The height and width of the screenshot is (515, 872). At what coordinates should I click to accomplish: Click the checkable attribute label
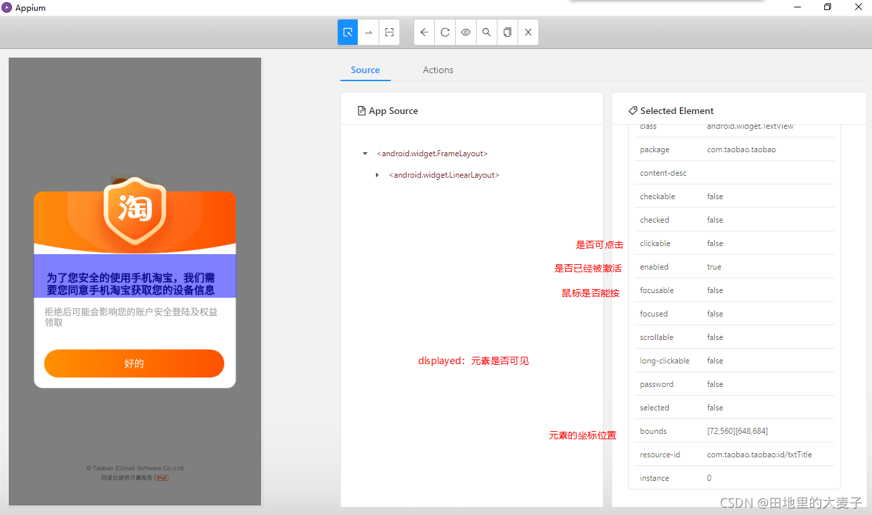click(x=657, y=196)
